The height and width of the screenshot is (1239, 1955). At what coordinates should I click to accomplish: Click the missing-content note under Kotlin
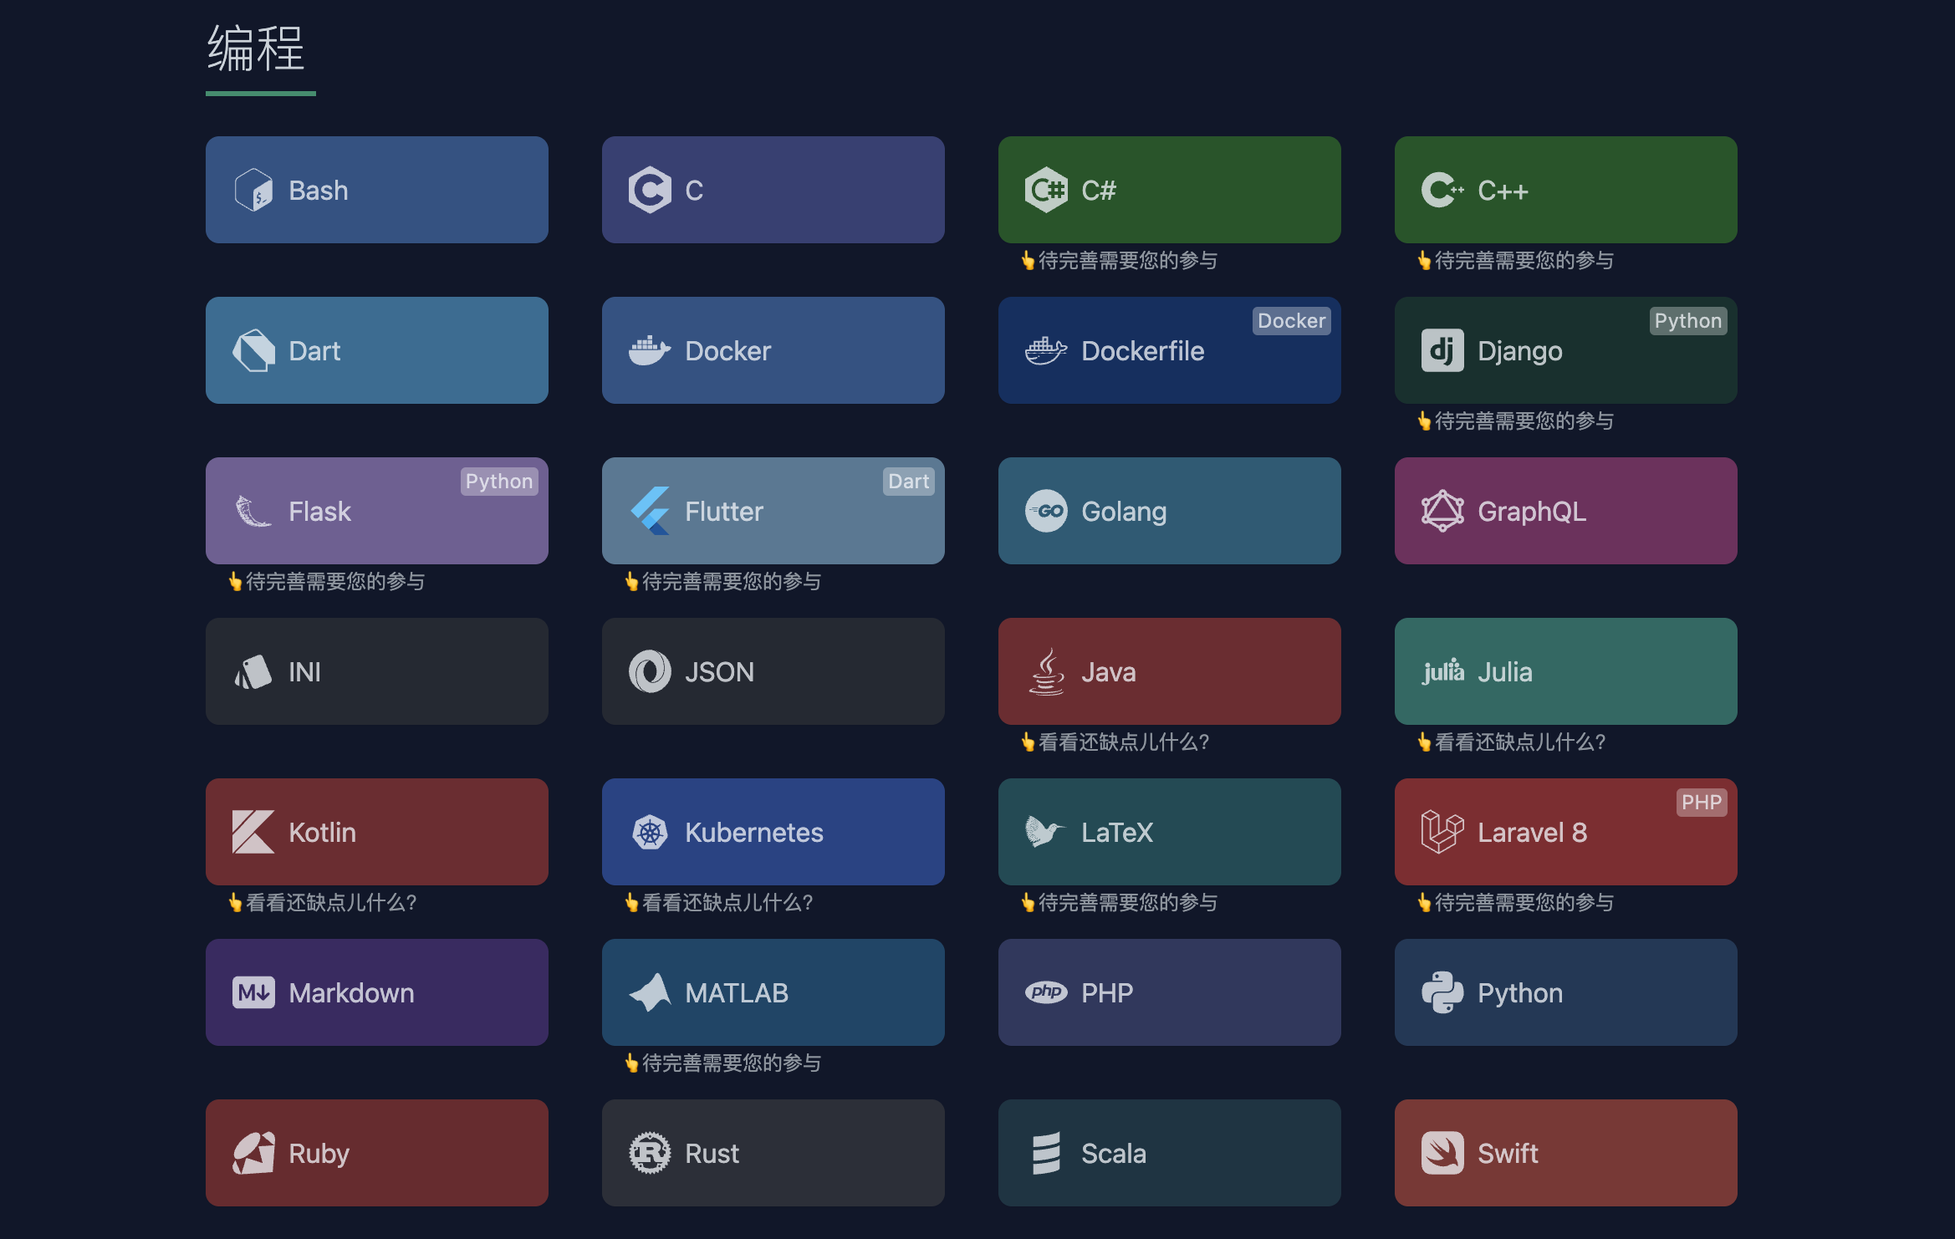(x=322, y=903)
